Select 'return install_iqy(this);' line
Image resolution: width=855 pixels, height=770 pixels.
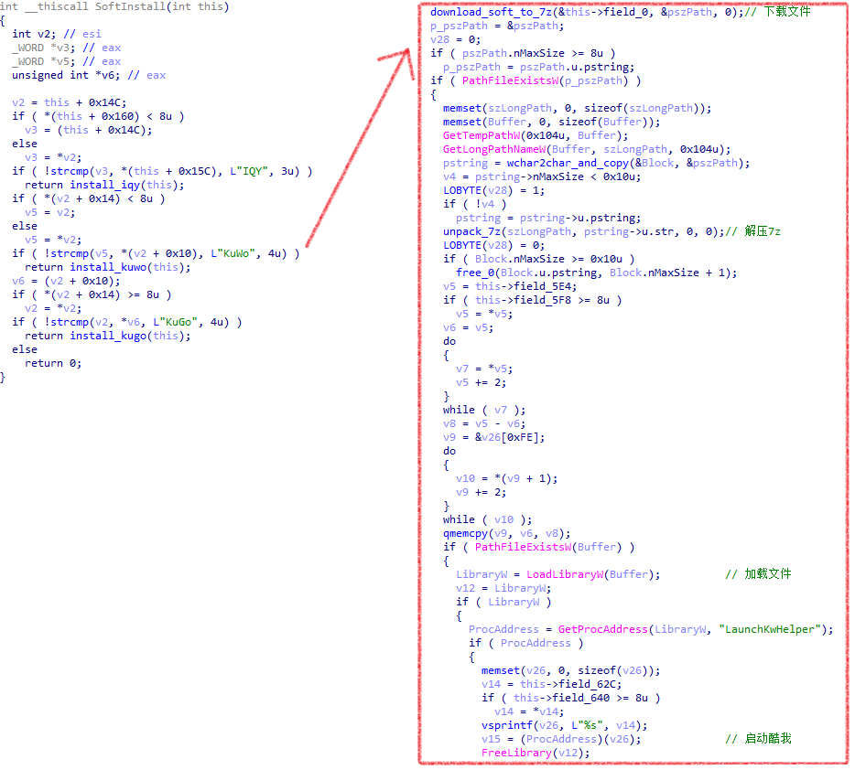[104, 185]
